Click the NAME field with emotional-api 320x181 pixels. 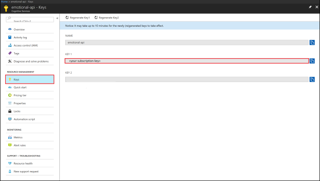pyautogui.click(x=187, y=43)
